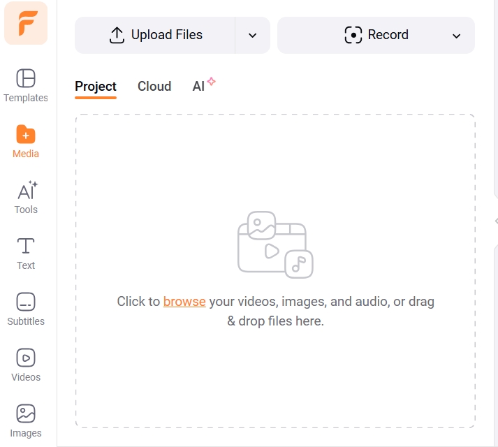This screenshot has width=498, height=447.
Task: Switch to the Project tab
Action: tap(96, 87)
